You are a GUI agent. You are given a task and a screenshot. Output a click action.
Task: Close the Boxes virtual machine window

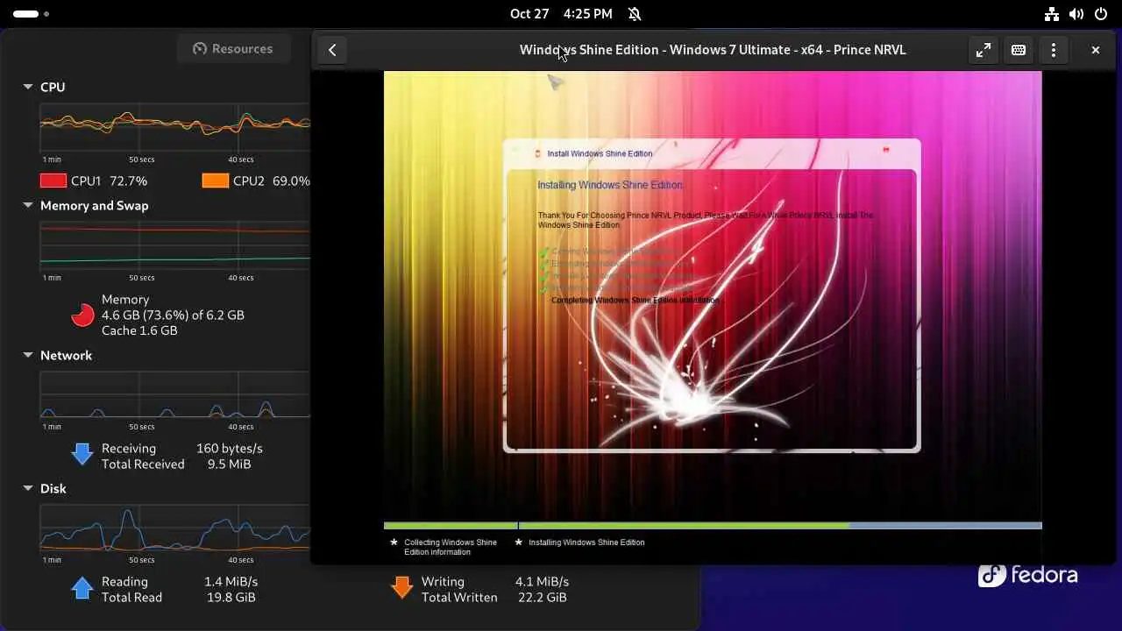tap(1095, 50)
